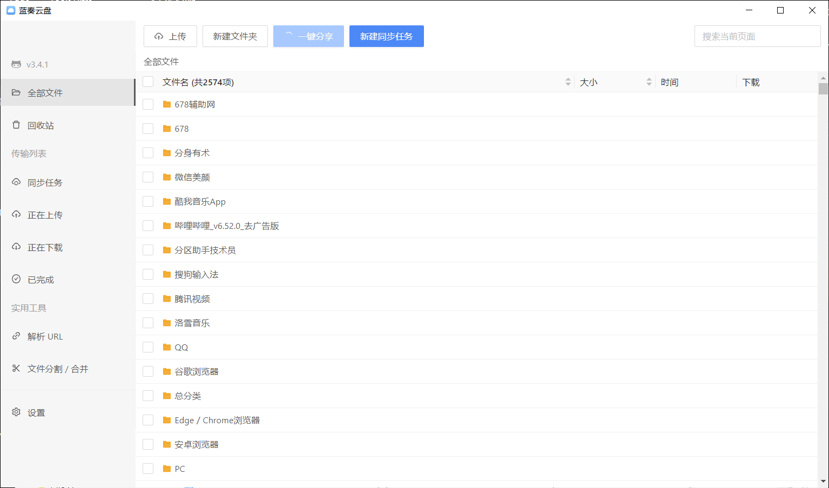Check the checkbox beside 678辅助网 folder
829x488 pixels.
[x=147, y=104]
